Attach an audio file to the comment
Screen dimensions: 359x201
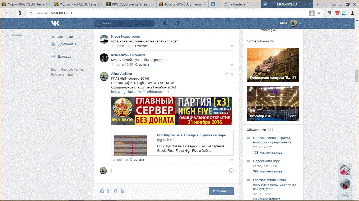115,191
